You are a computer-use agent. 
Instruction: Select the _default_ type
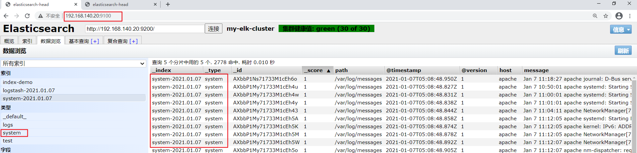coord(73,116)
